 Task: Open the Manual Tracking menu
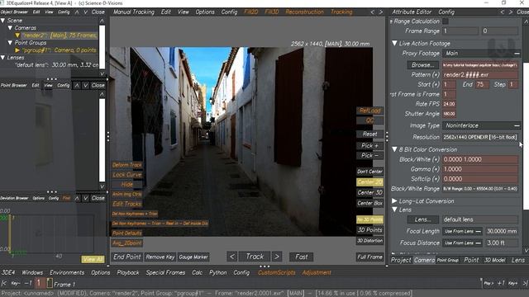(134, 12)
